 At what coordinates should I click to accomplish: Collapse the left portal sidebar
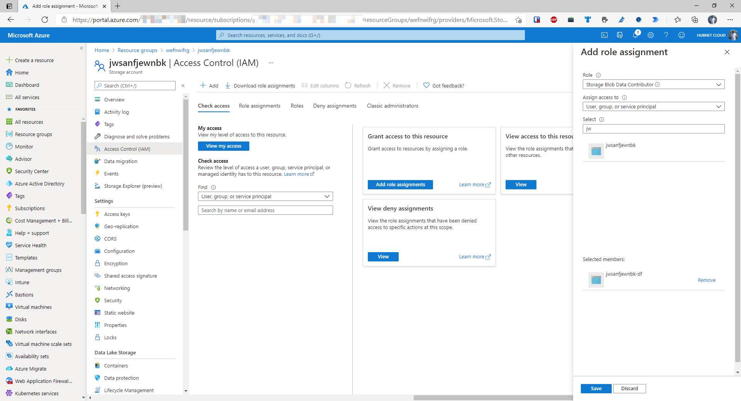pos(81,48)
